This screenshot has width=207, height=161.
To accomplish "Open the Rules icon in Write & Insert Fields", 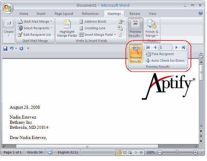I will [x=121, y=22].
